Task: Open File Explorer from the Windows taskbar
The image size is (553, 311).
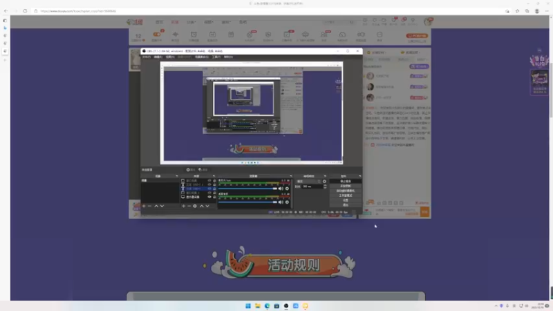Action: click(x=257, y=305)
